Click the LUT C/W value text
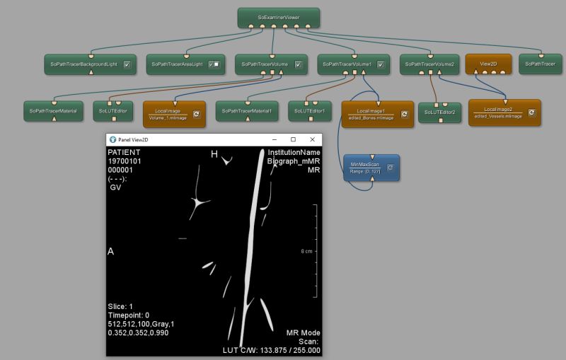This screenshot has height=360, width=566. tap(272, 350)
